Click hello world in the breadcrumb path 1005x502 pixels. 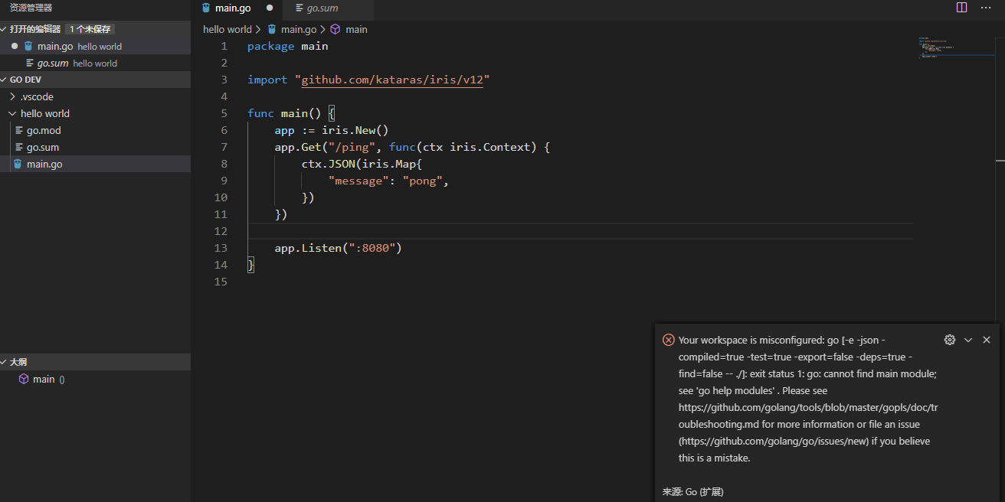[x=227, y=29]
